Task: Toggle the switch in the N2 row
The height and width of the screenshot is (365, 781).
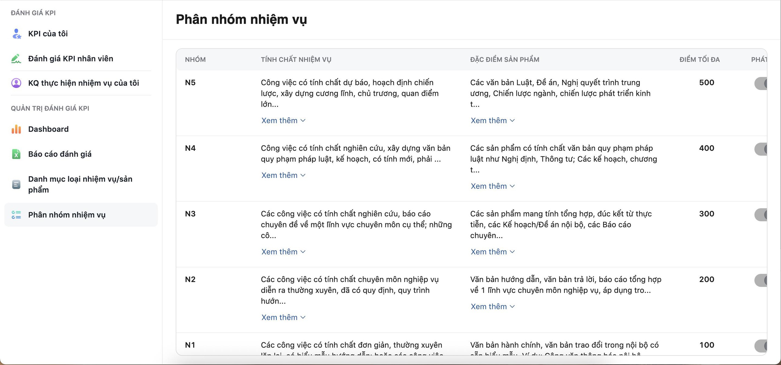Action: point(761,280)
